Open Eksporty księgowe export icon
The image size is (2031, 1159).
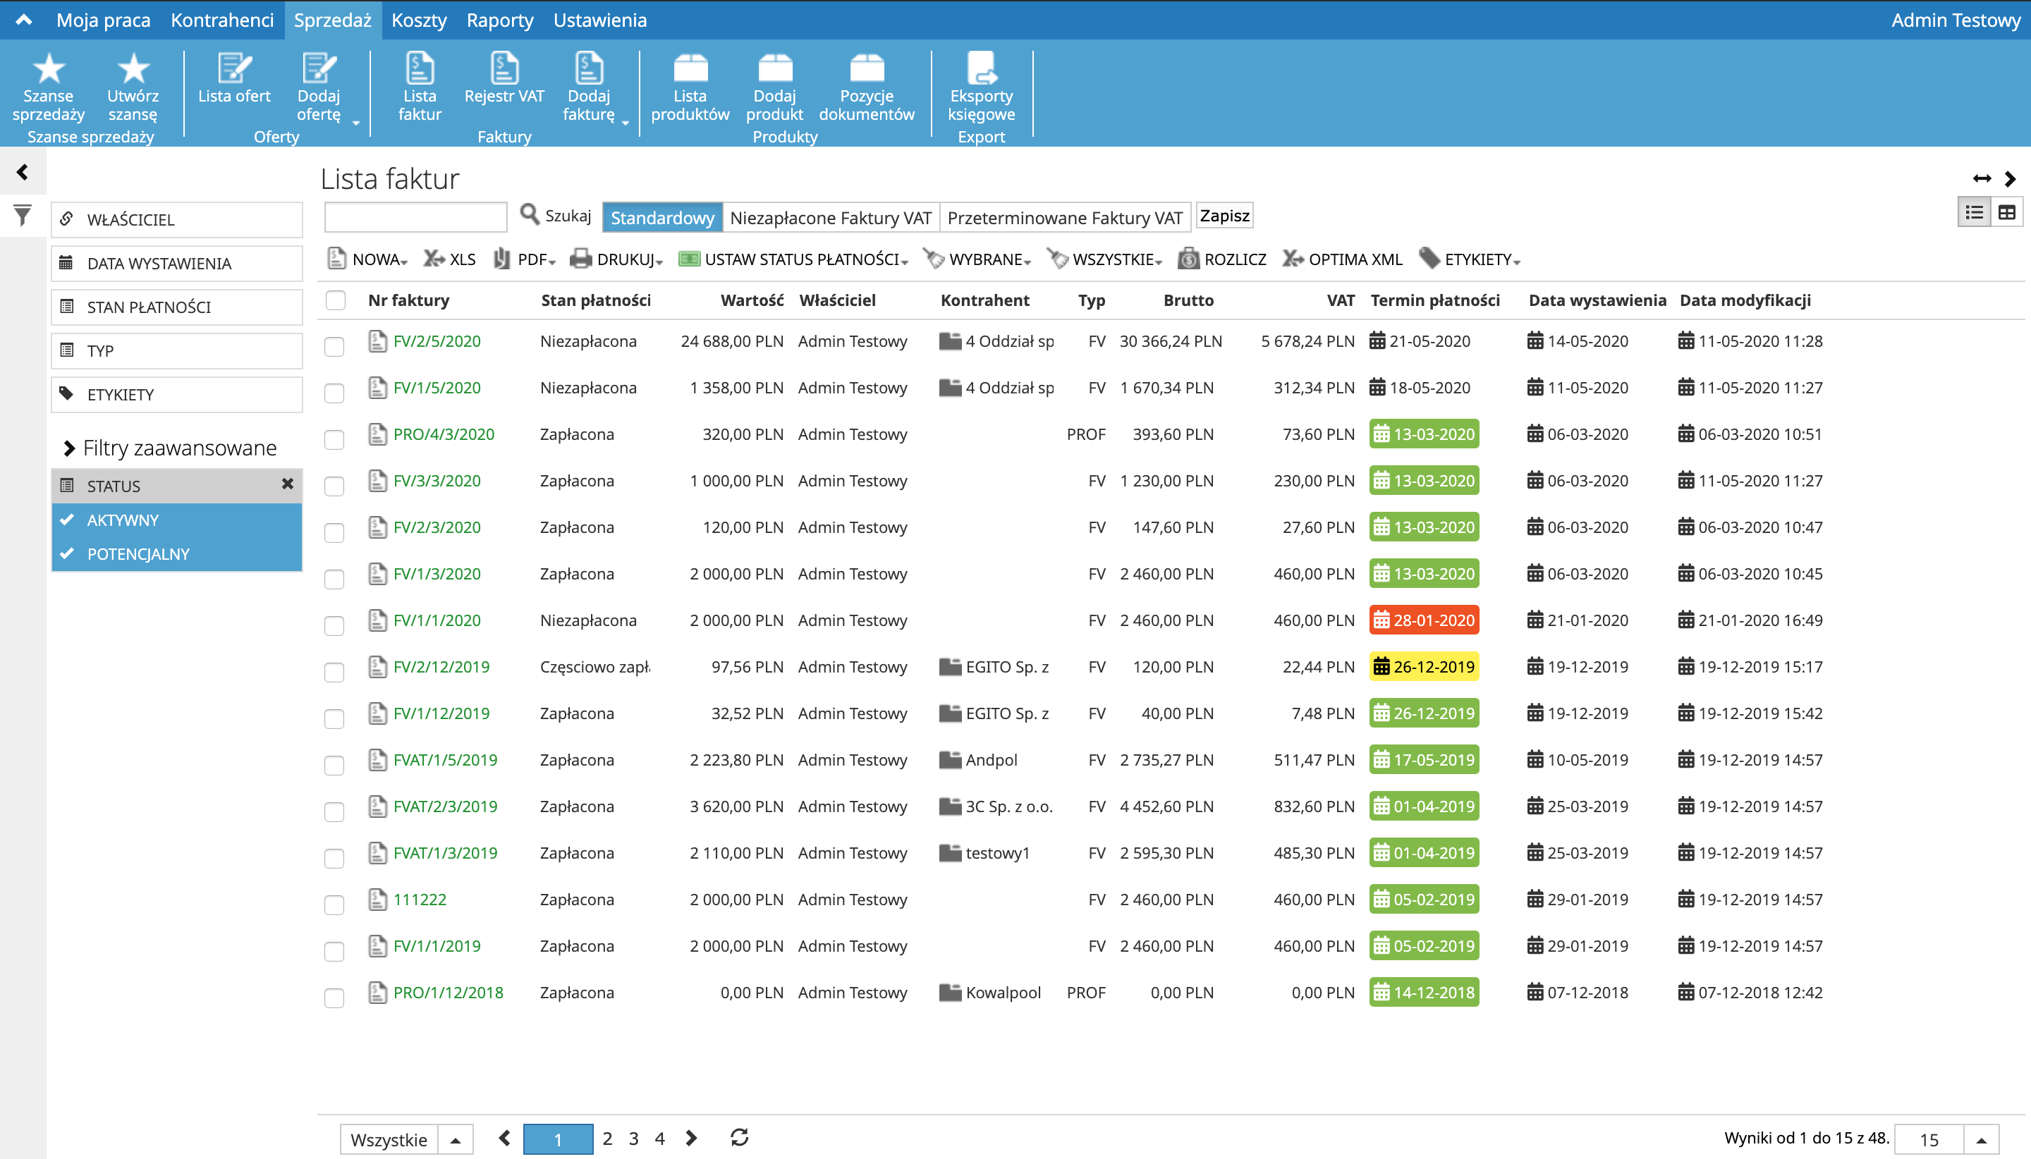(x=981, y=69)
